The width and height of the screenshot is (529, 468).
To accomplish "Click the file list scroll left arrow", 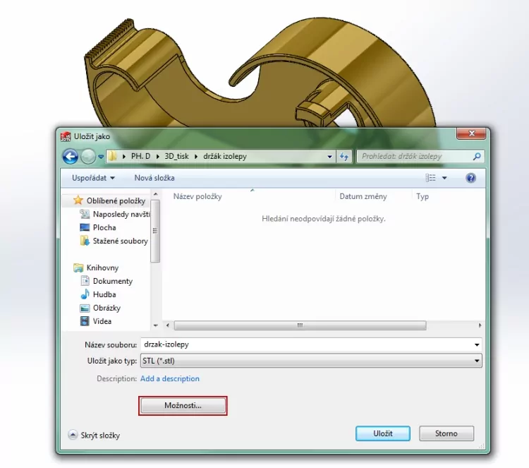I will [x=168, y=325].
